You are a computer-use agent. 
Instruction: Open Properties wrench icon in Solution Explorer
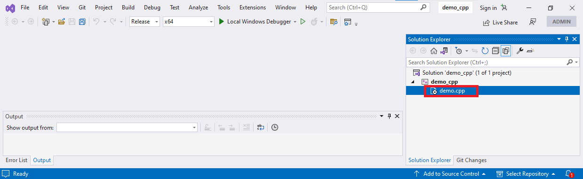coord(520,51)
